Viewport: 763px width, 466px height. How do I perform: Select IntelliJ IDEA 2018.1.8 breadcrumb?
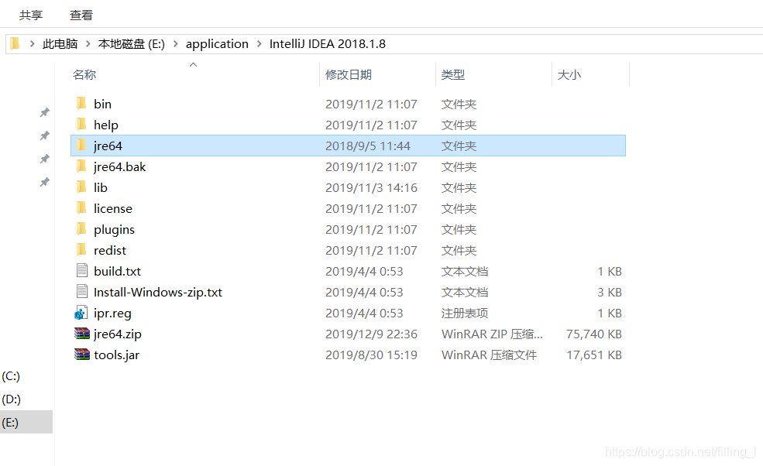point(328,44)
